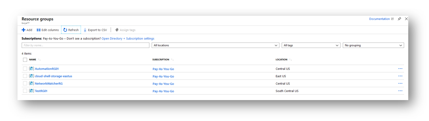Image resolution: width=429 pixels, height=121 pixels.
Task: Expand the No grouping dropdown
Action: 373,45
